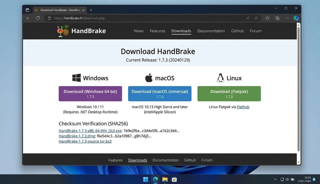This screenshot has height=184, width=320.
Task: Show hidden tray icons chevron
Action: point(275,180)
